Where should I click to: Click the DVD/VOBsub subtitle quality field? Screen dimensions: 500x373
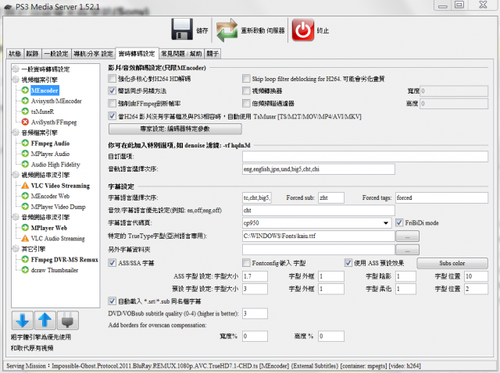point(255,314)
